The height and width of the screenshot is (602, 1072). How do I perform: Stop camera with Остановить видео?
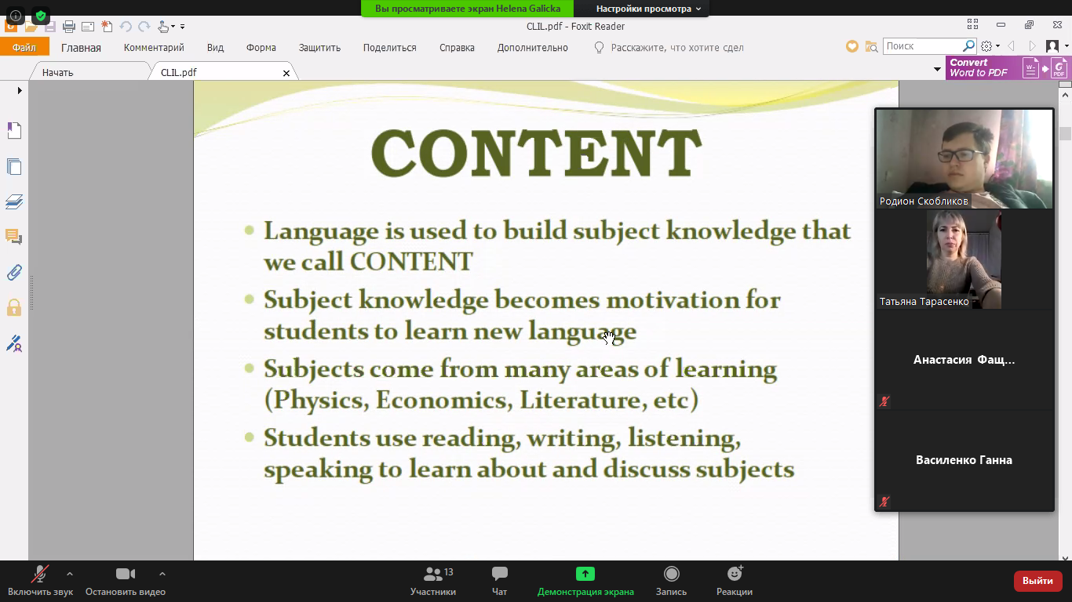click(126, 580)
